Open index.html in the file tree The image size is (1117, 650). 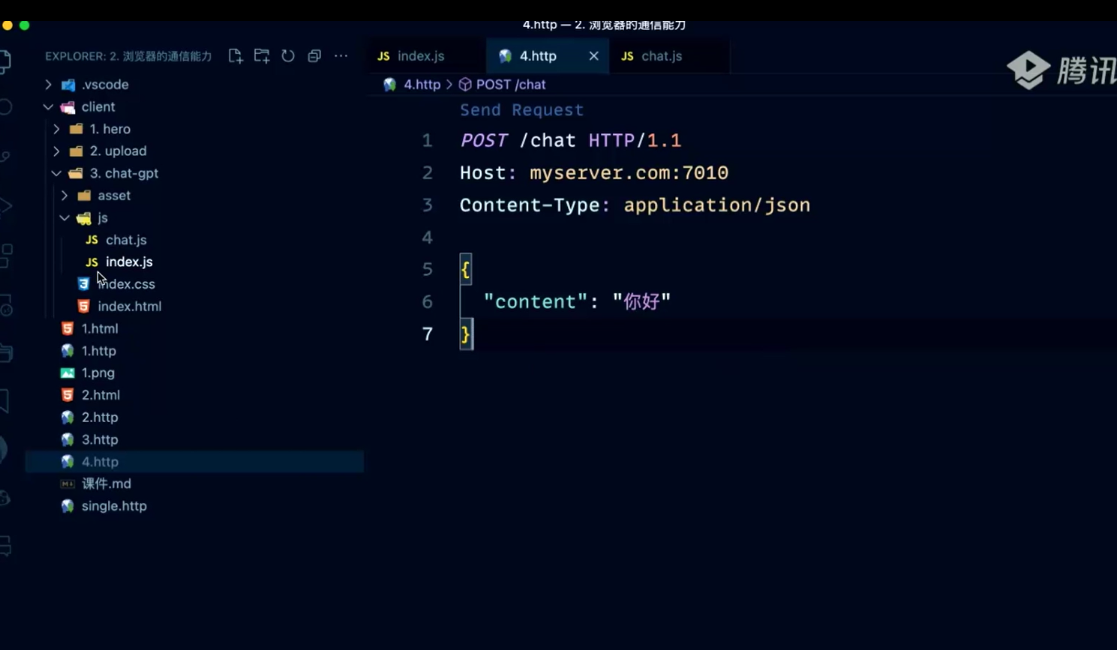[129, 307]
